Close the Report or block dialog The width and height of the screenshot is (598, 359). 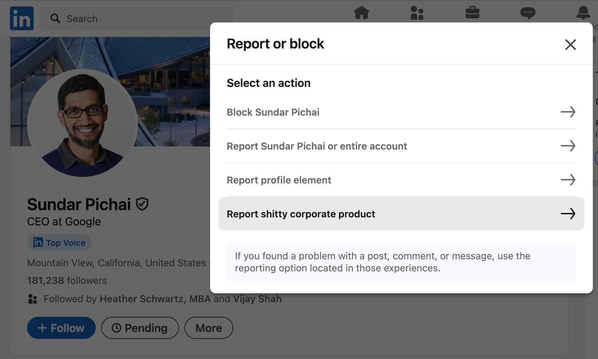570,44
